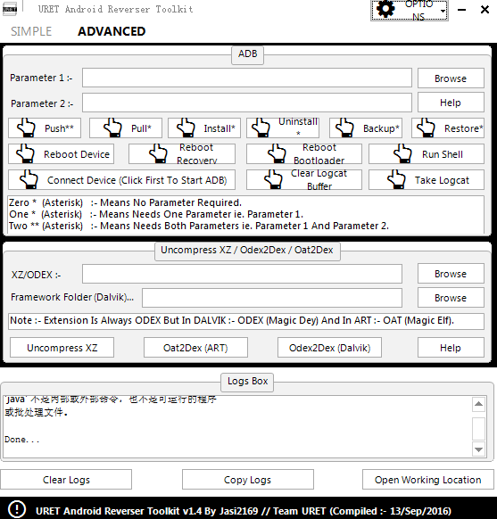Click the info exclamation icon in footer
The height and width of the screenshot is (519, 497).
pyautogui.click(x=16, y=509)
